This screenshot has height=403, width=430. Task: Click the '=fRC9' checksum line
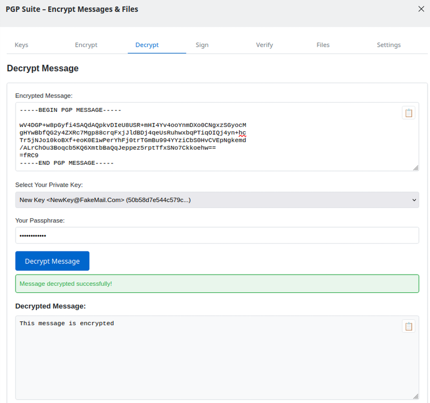pyautogui.click(x=29, y=156)
